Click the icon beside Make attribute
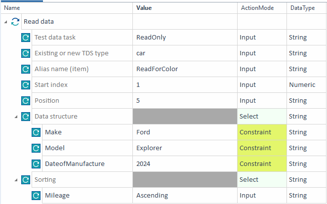Screen dimensions: 327x204 click(36, 132)
